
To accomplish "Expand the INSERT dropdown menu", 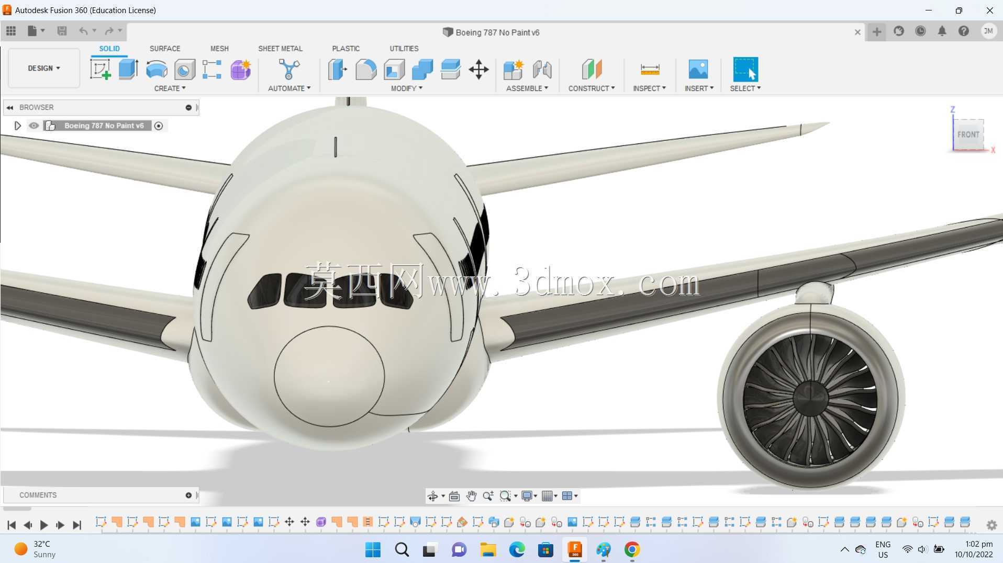I will point(699,88).
